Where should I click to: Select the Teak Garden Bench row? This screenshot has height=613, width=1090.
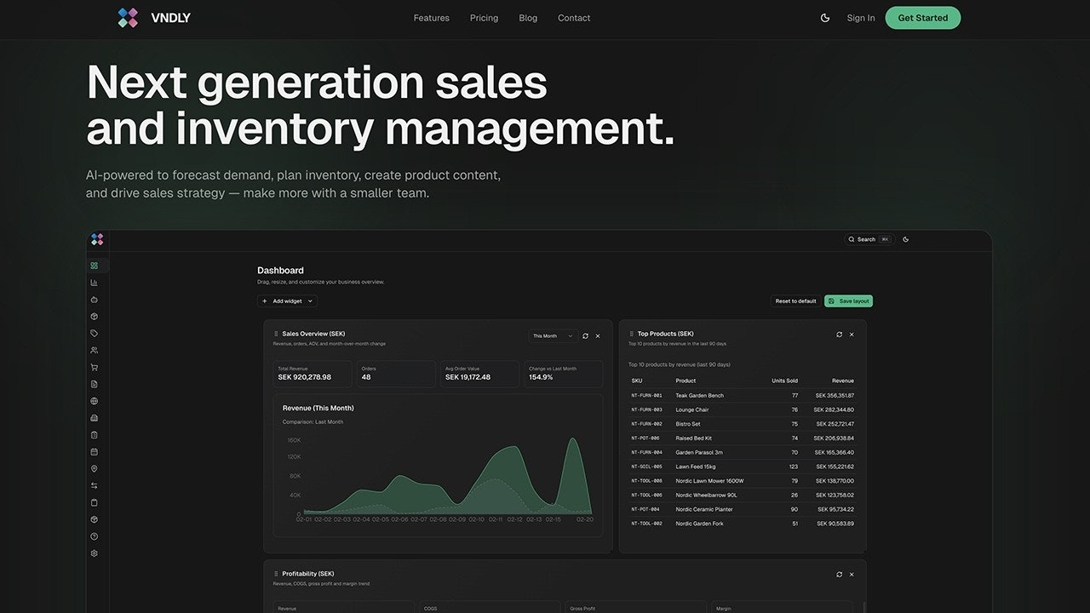[x=743, y=395]
